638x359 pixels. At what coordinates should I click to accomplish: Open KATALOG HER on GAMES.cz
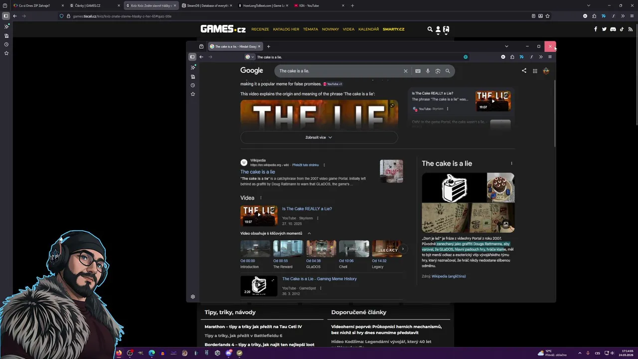click(286, 29)
